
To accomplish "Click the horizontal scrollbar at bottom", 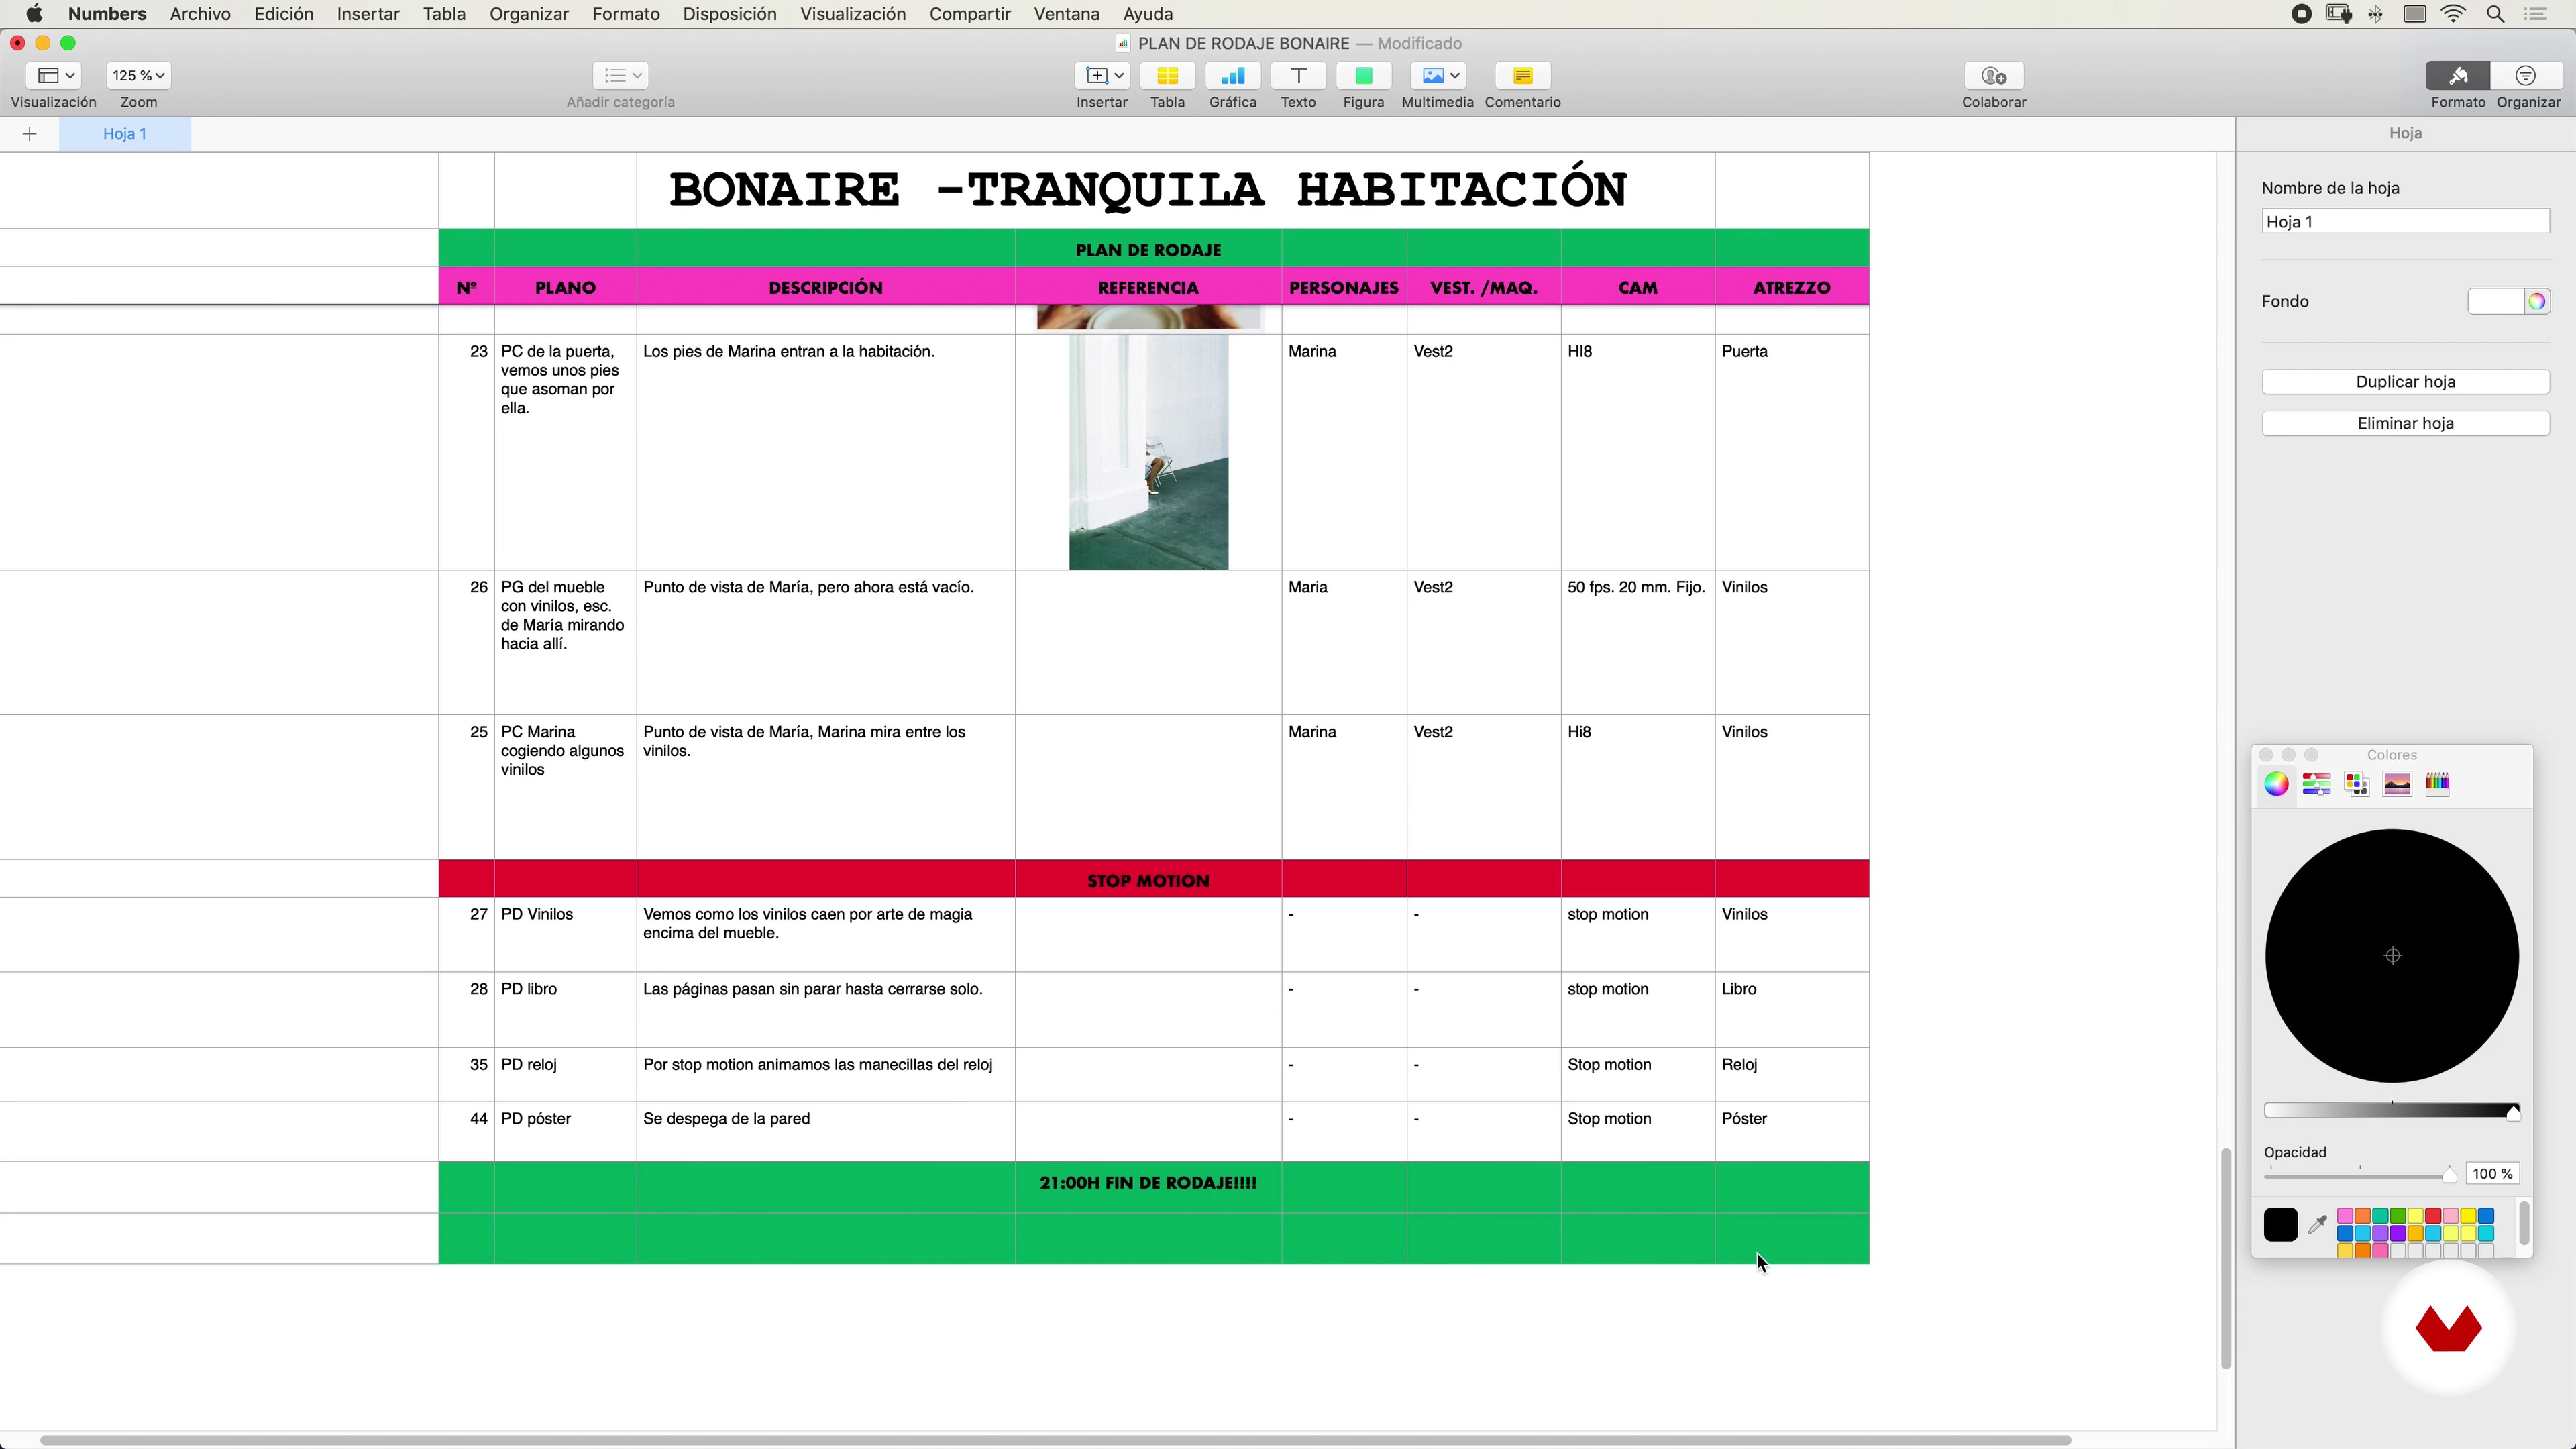I will pos(1055,1440).
